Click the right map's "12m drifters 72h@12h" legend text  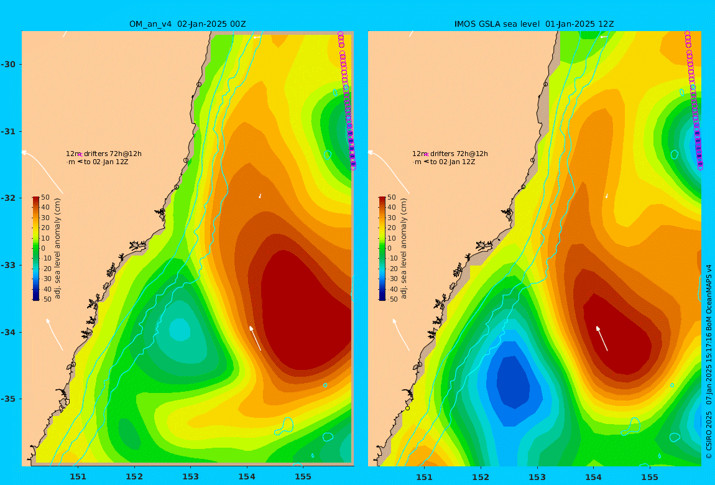tap(450, 154)
